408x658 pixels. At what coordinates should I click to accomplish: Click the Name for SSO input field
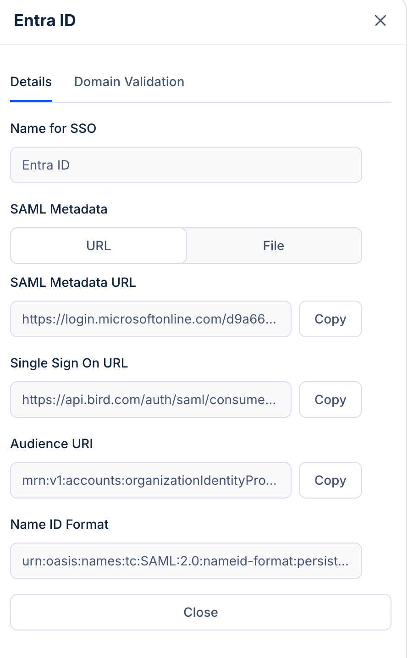(186, 165)
